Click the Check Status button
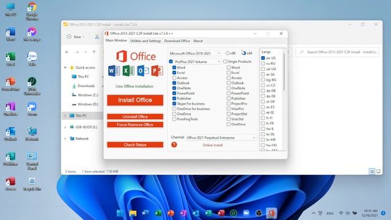The image size is (391, 220). click(135, 145)
